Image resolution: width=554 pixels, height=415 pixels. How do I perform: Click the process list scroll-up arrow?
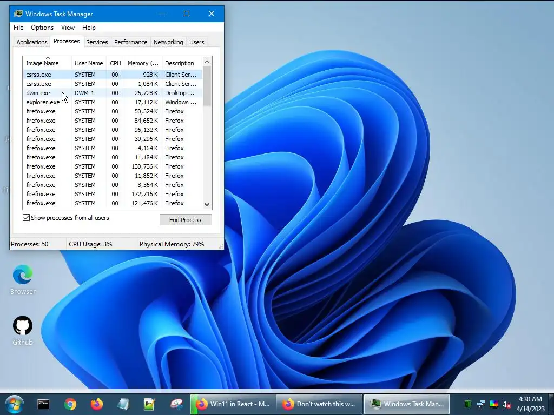pos(207,62)
